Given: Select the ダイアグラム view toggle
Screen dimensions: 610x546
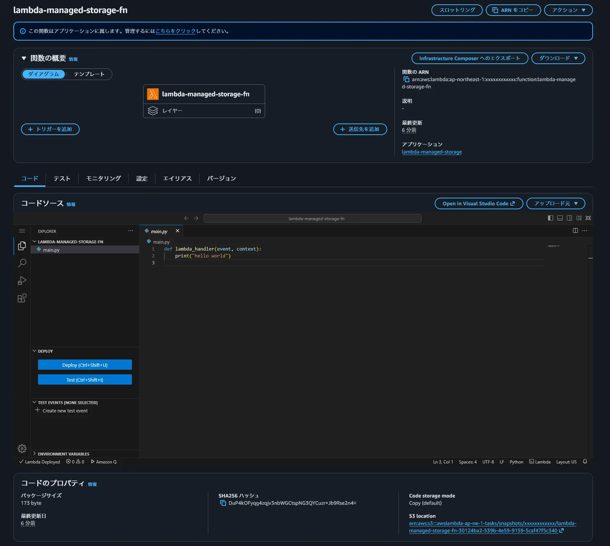Looking at the screenshot, I should point(43,74).
